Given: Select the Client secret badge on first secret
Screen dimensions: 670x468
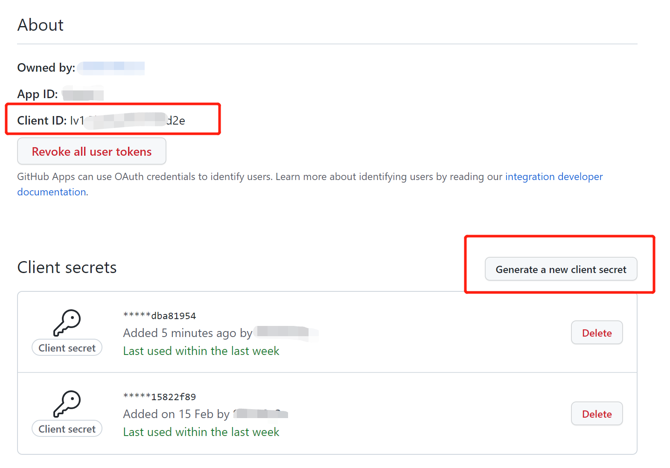Looking at the screenshot, I should (x=67, y=347).
